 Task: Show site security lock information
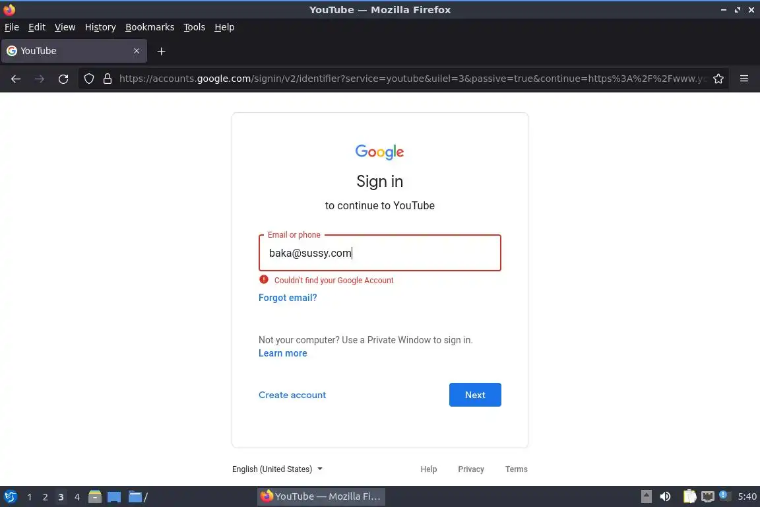click(x=108, y=79)
